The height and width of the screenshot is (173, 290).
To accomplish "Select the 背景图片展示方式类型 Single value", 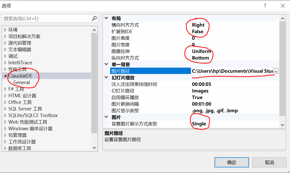I will [x=199, y=123].
